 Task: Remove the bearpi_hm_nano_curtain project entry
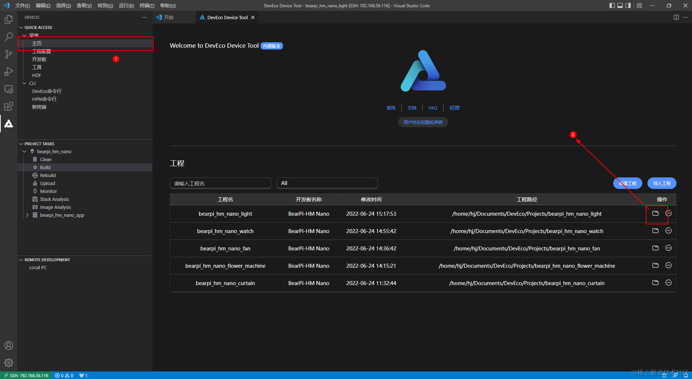tap(669, 283)
